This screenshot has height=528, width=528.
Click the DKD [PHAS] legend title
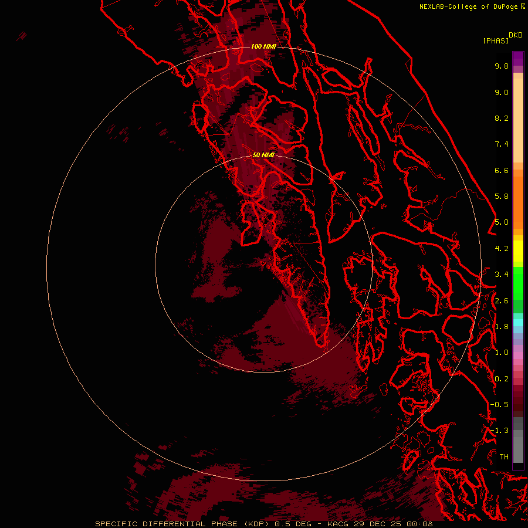tap(502, 38)
